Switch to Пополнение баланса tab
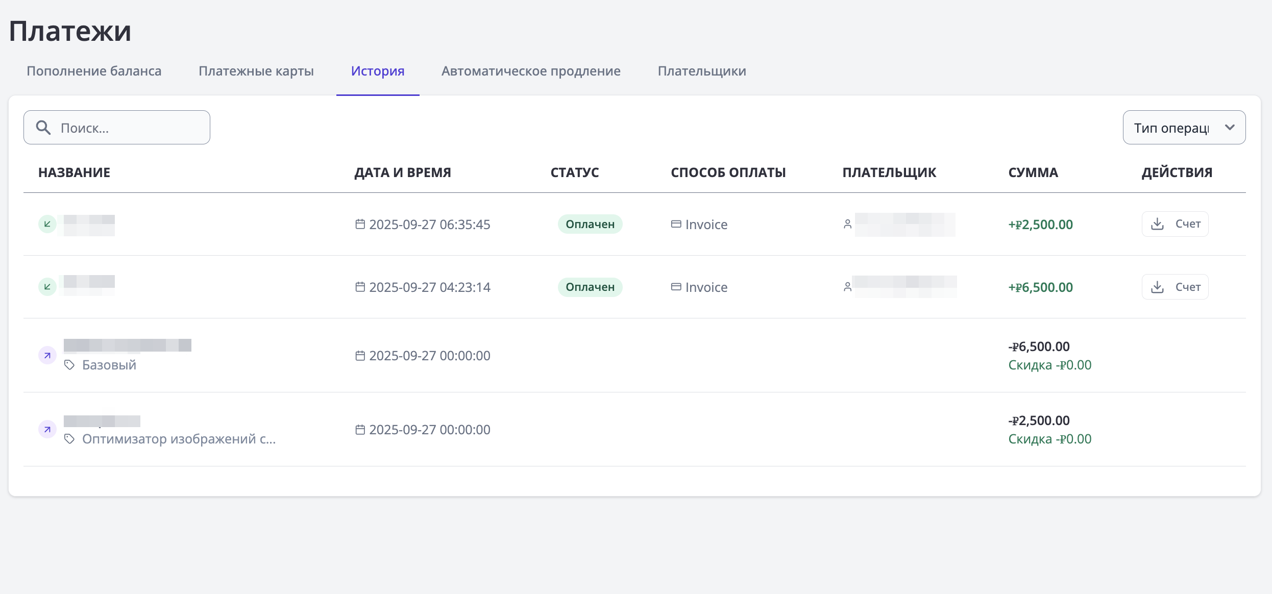1272x594 pixels. (x=94, y=71)
